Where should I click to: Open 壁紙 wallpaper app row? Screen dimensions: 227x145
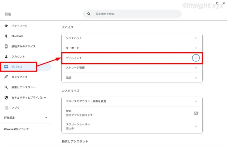pos(132,113)
